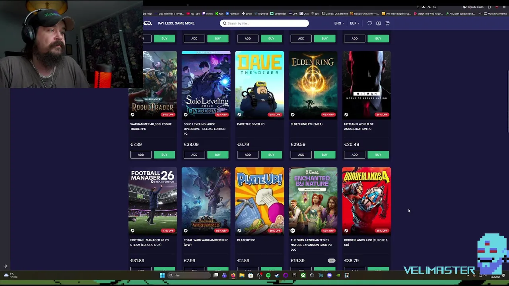Screen dimensions: 509x286
Task: Open the Restream bookmark
Action: coord(233,14)
